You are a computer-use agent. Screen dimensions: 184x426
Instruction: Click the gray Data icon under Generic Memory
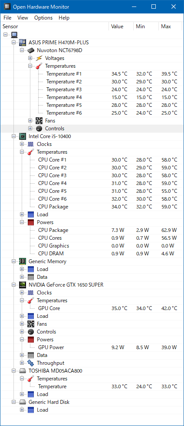[x=31, y=277]
